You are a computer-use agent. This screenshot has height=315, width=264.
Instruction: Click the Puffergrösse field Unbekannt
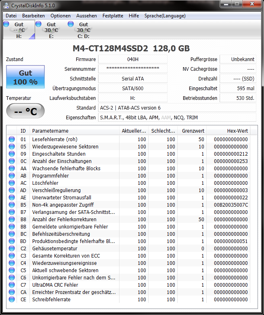[x=238, y=59]
